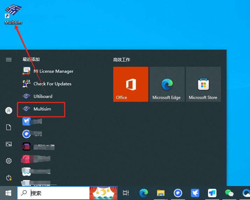Image resolution: width=250 pixels, height=200 pixels.
Task: Click the Windows Start button
Action: pyautogui.click(x=8, y=193)
